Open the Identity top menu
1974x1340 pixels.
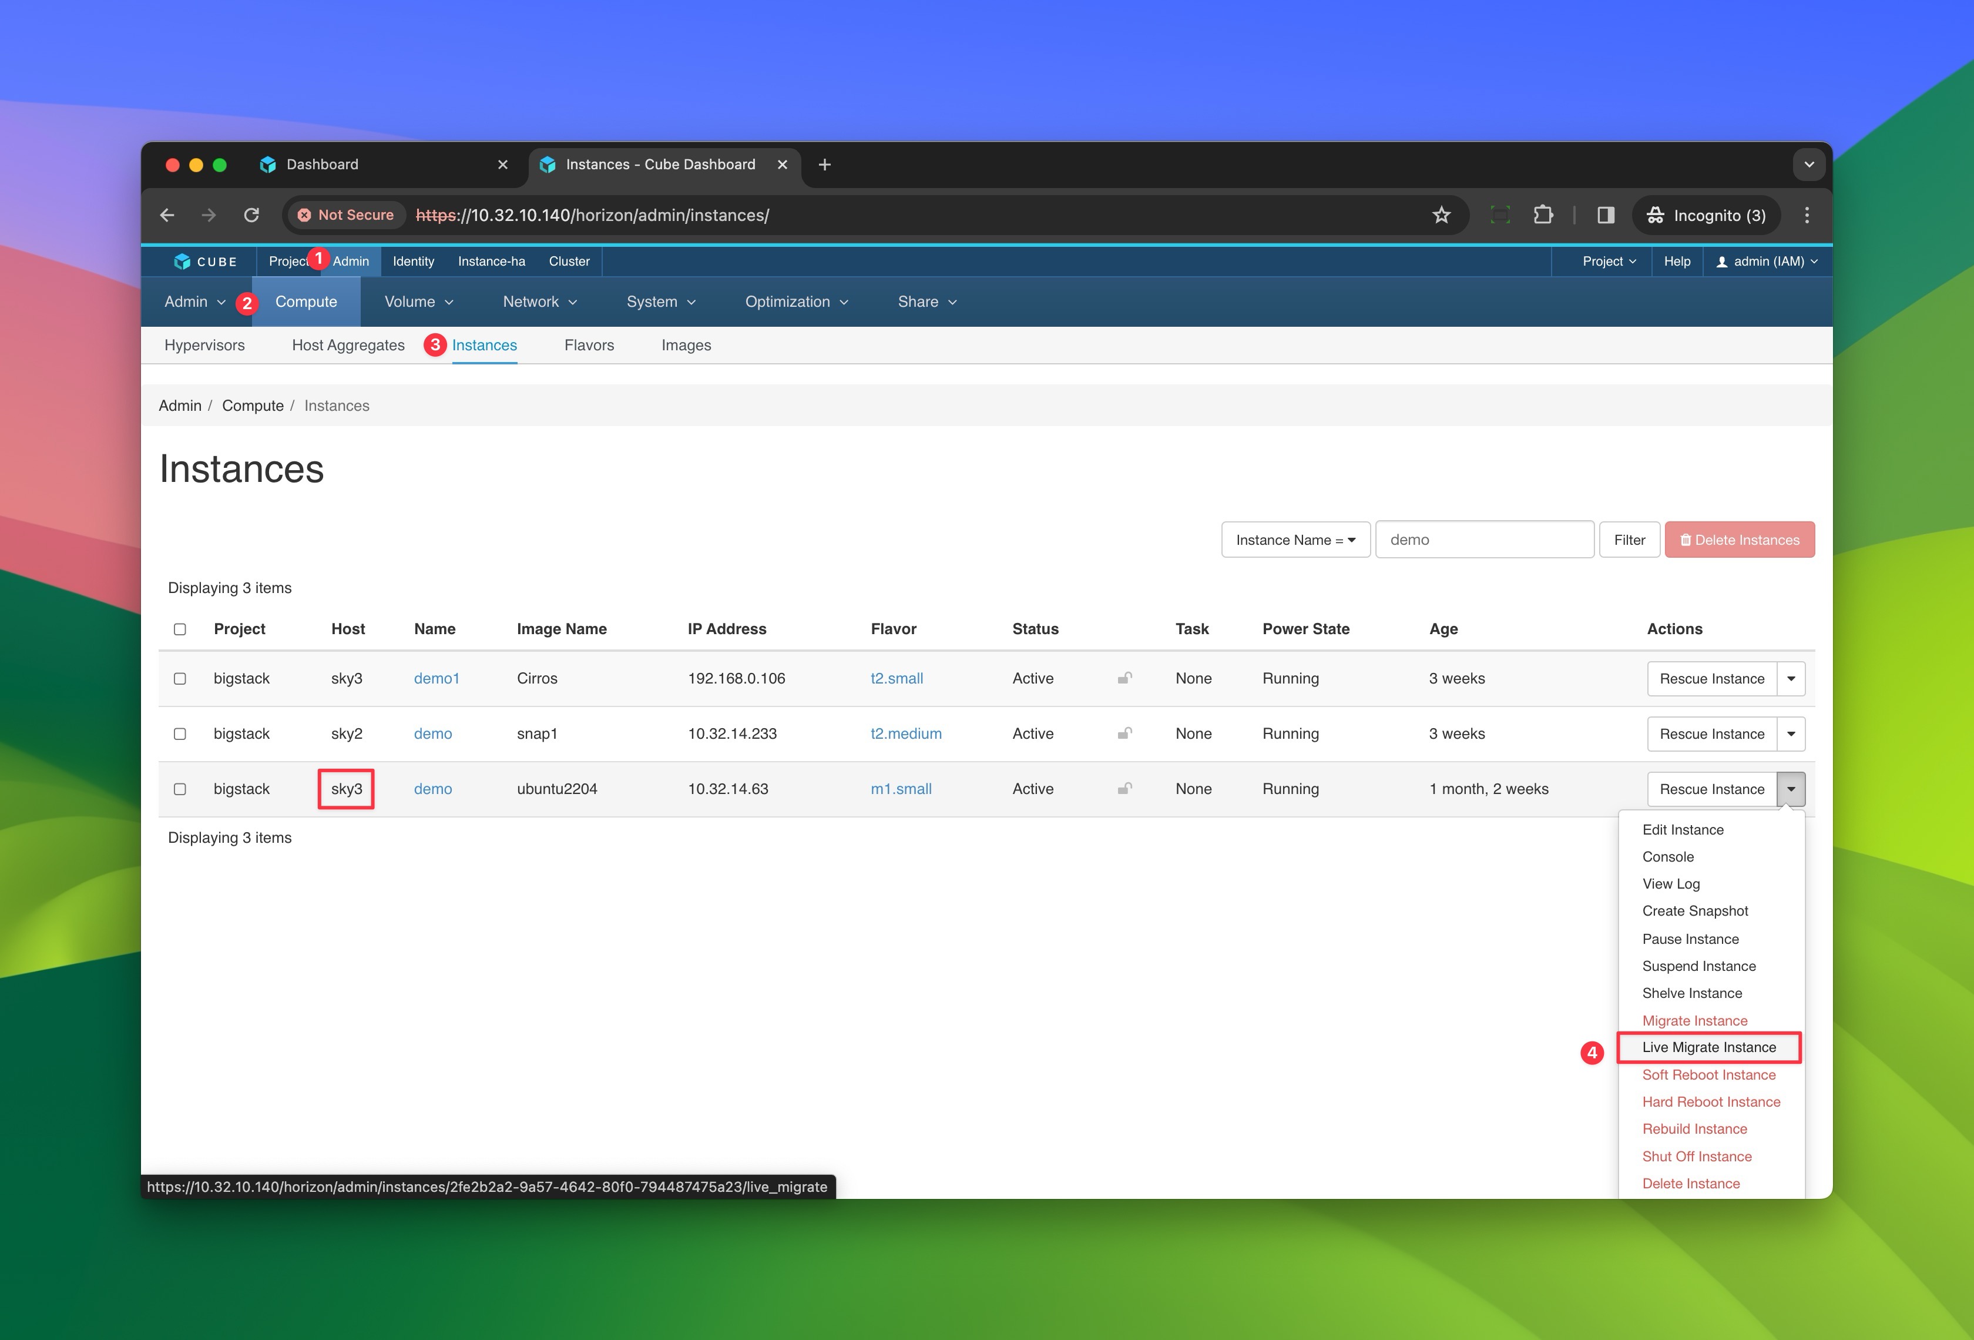(x=414, y=262)
